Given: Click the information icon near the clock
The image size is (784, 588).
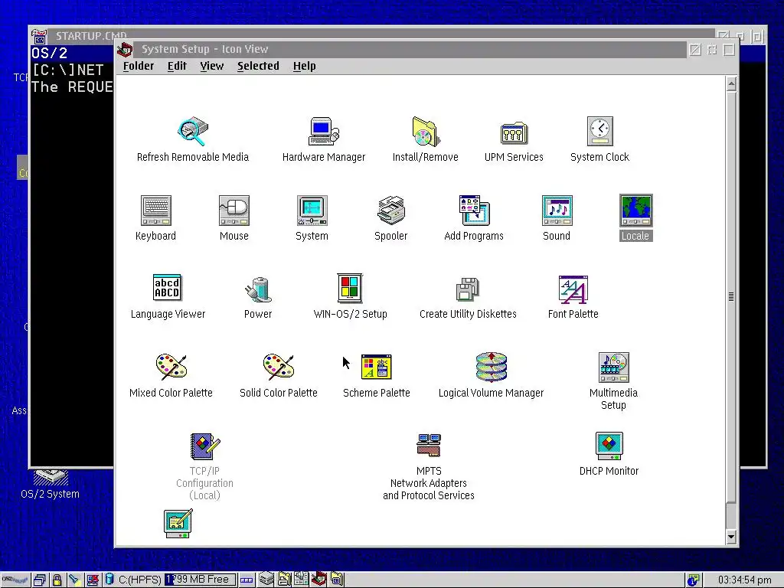Looking at the screenshot, I should [x=693, y=580].
